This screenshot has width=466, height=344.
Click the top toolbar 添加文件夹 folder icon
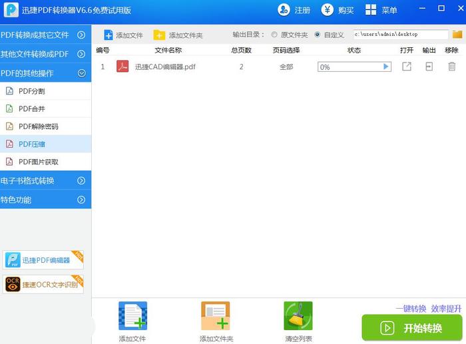[x=159, y=35]
